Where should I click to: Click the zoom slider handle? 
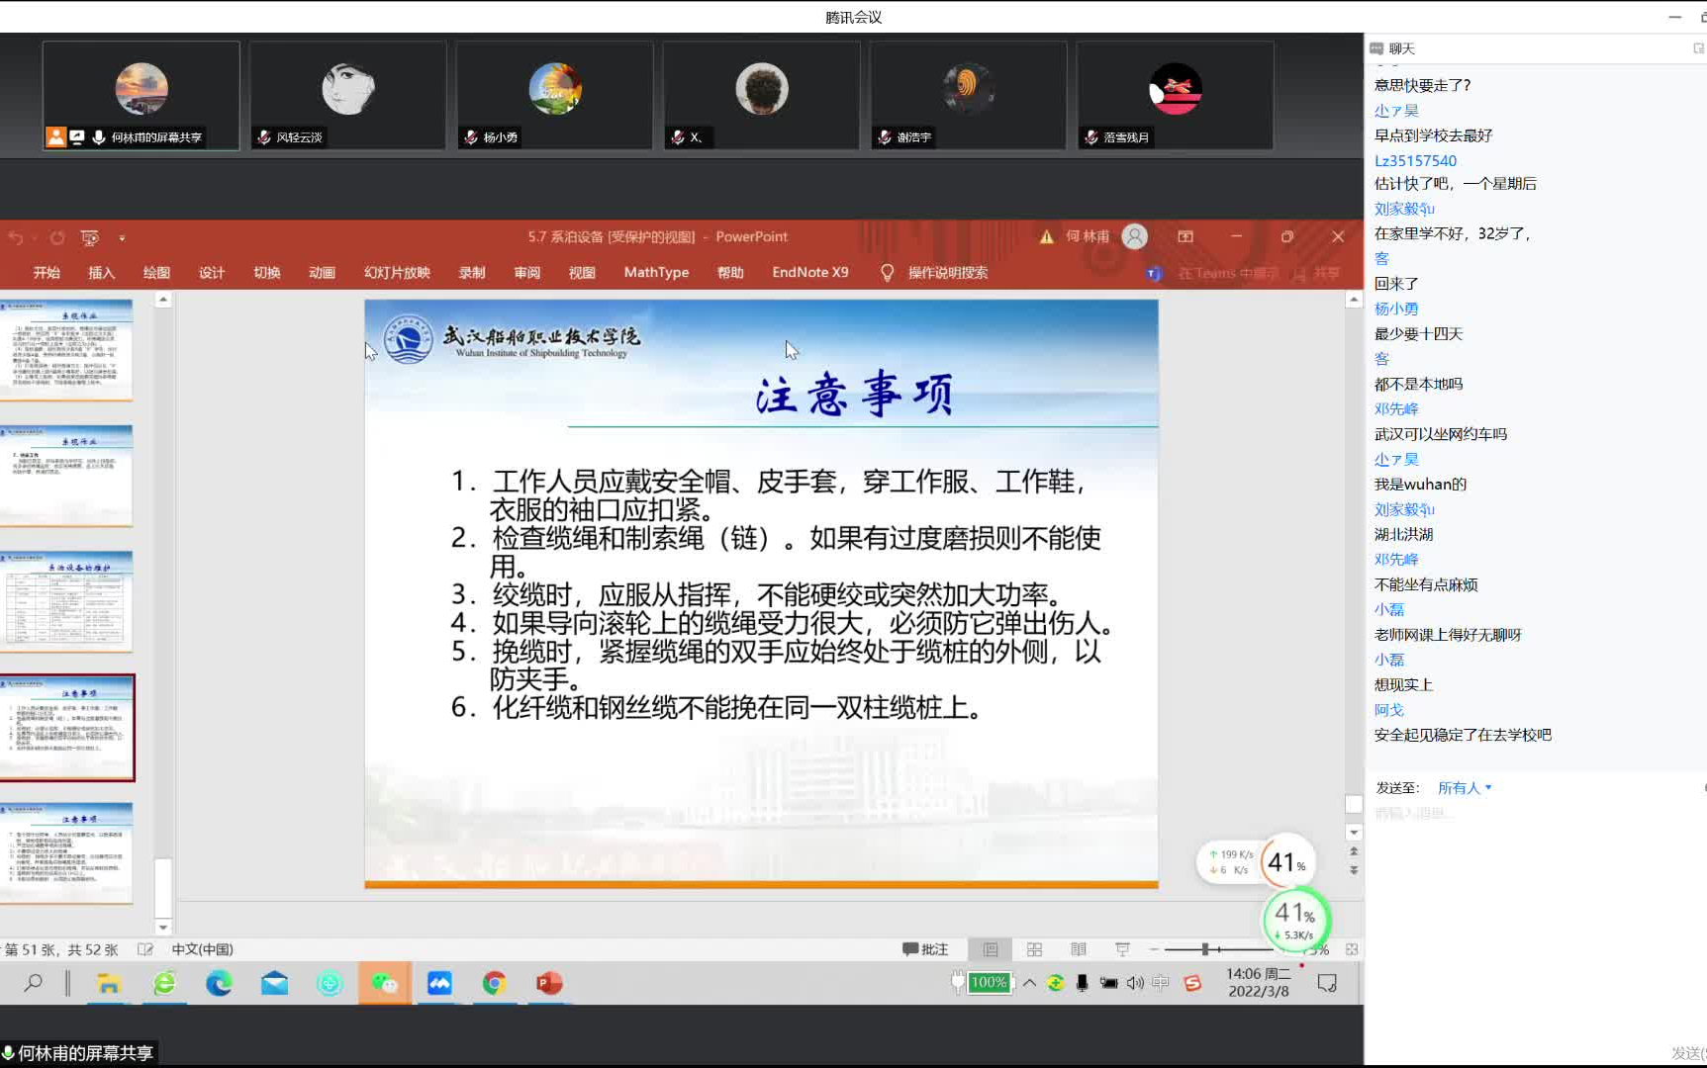pyautogui.click(x=1205, y=949)
